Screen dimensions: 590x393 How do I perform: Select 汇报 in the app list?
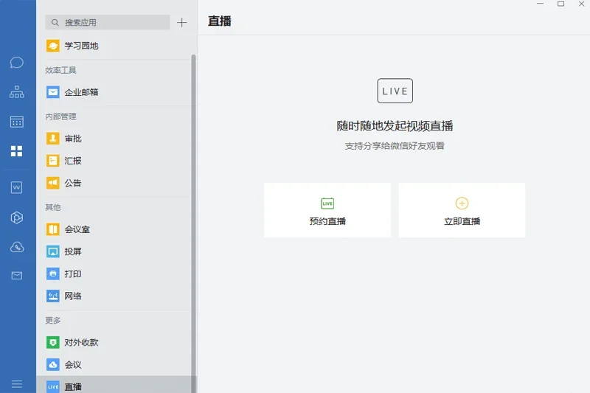point(117,161)
